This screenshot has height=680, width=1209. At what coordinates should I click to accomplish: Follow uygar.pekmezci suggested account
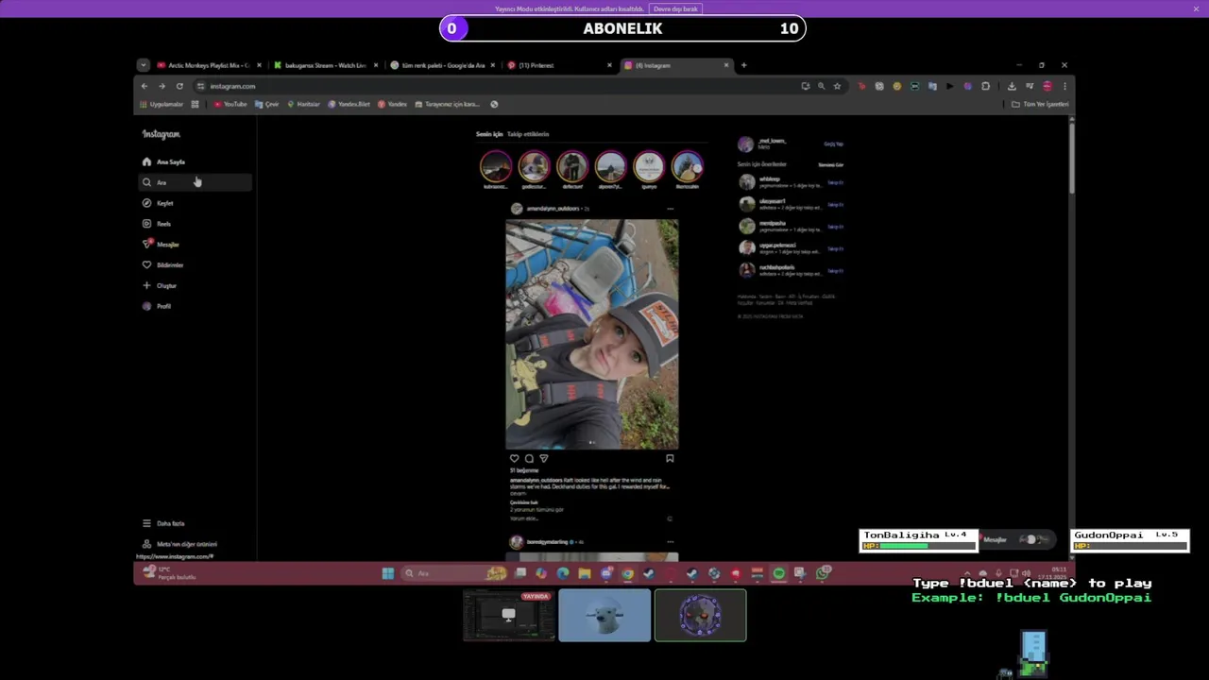836,248
